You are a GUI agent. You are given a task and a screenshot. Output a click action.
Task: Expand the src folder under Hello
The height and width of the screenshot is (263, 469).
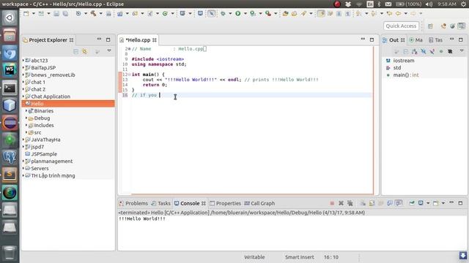point(26,132)
